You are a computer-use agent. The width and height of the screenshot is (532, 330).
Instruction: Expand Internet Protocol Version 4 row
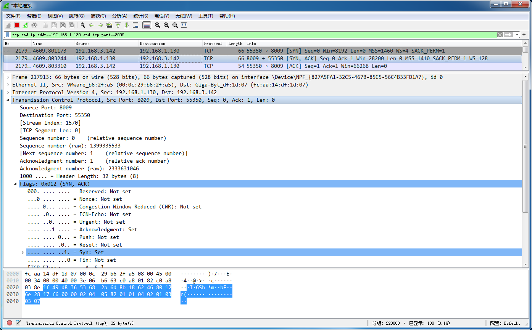[x=8, y=92]
